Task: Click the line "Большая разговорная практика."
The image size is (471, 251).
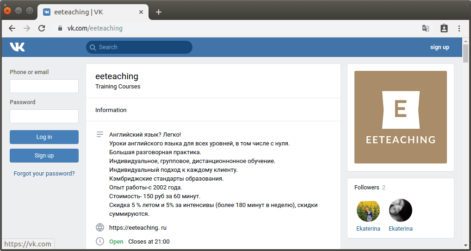Action: pos(155,152)
